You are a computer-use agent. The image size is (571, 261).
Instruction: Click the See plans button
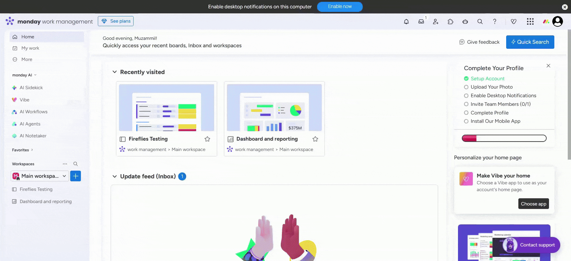coord(116,21)
